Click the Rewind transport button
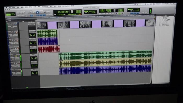The height and width of the screenshot is (103, 183). click(x=107, y=14)
